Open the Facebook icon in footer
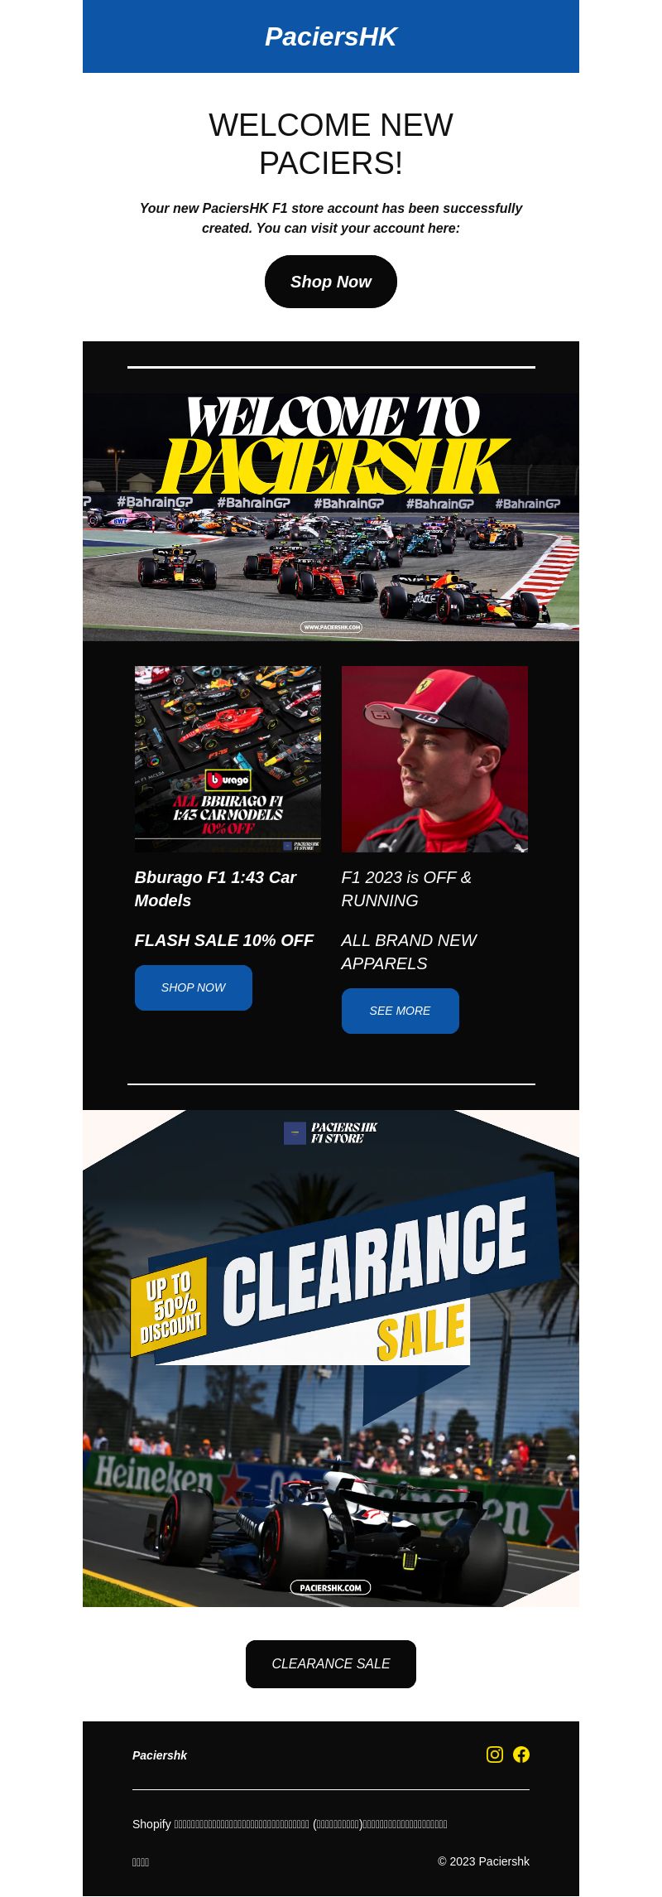 point(521,1755)
